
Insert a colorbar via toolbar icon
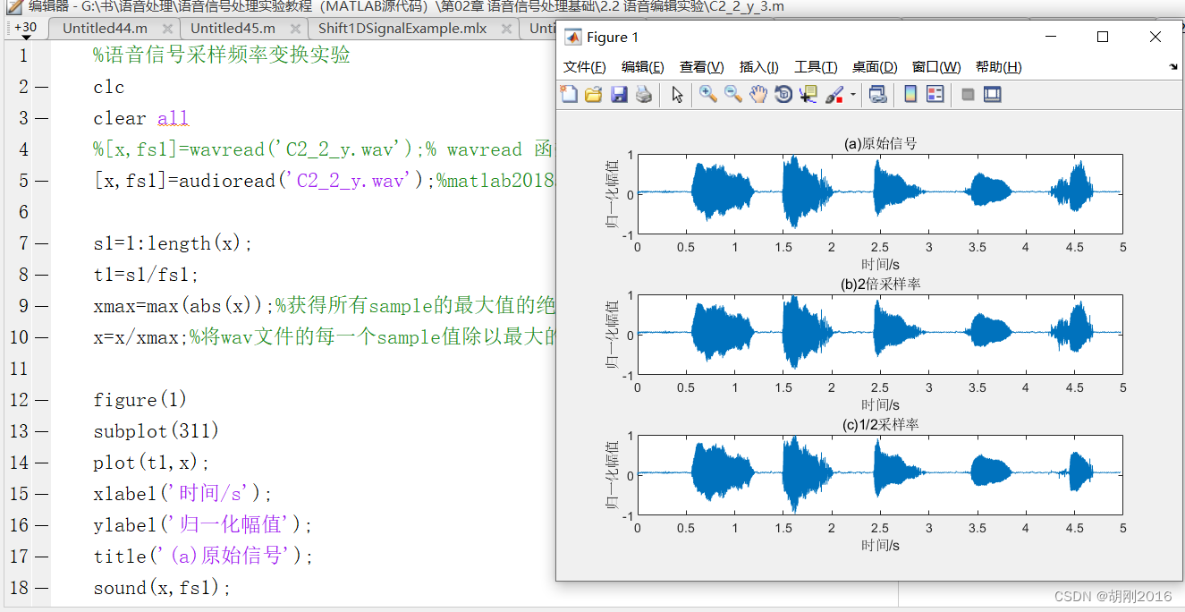[x=910, y=94]
